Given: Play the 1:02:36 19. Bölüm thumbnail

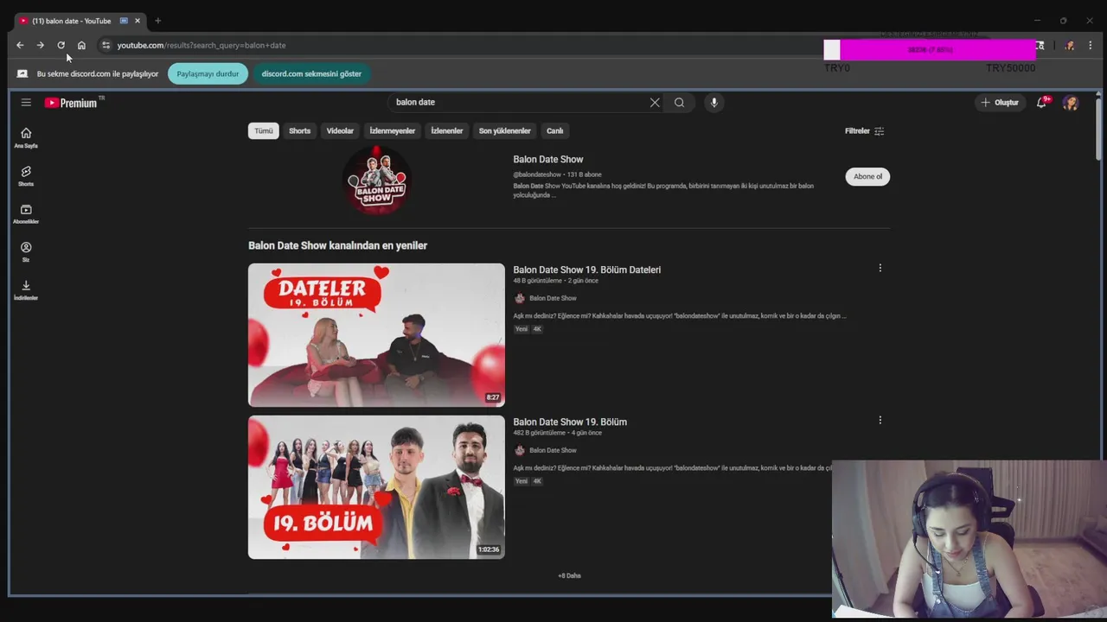Looking at the screenshot, I should pyautogui.click(x=376, y=487).
